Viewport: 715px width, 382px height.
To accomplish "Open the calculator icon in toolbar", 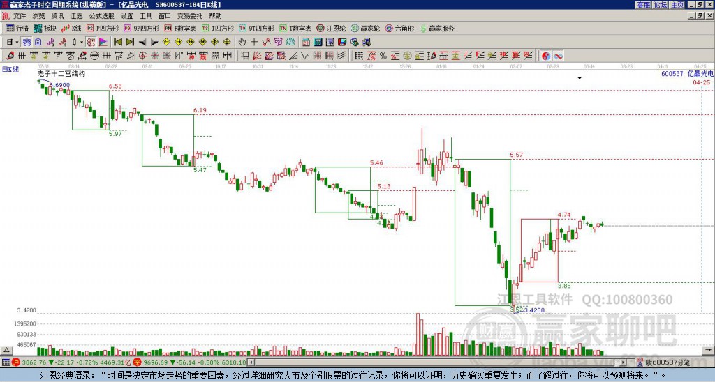I will pos(318,43).
